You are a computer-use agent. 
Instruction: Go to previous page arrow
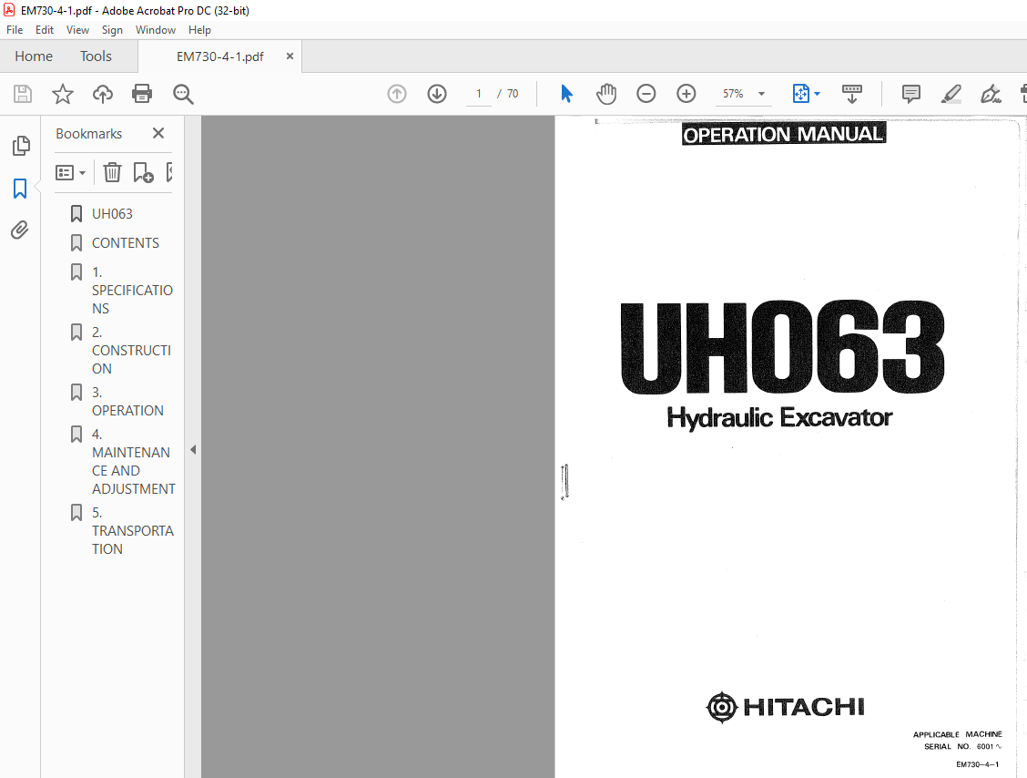[397, 94]
